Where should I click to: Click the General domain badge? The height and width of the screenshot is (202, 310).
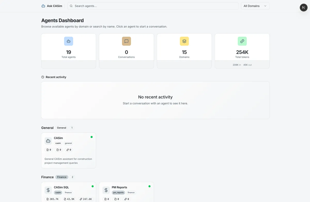click(x=61, y=128)
